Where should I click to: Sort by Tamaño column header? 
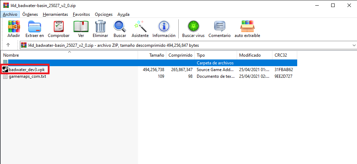(x=152, y=55)
